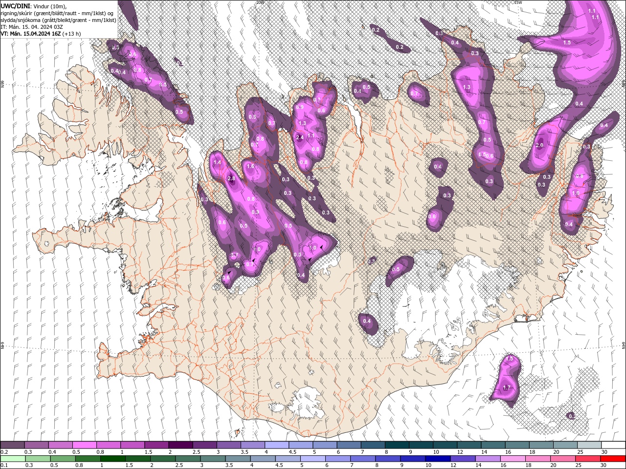Pick the 25 crimson swatch in lower legend
The width and height of the screenshot is (626, 469).
[588, 459]
